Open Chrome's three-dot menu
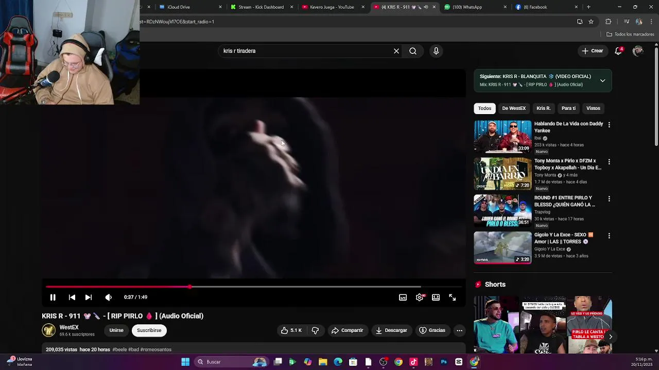The image size is (659, 370). click(x=652, y=22)
